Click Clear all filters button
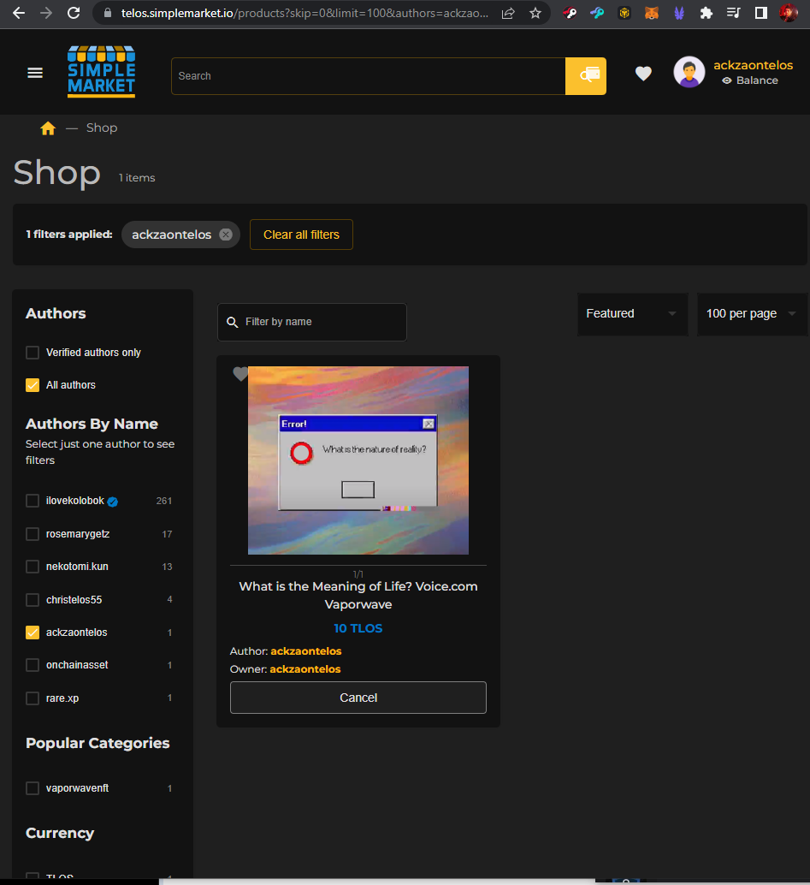 (301, 235)
